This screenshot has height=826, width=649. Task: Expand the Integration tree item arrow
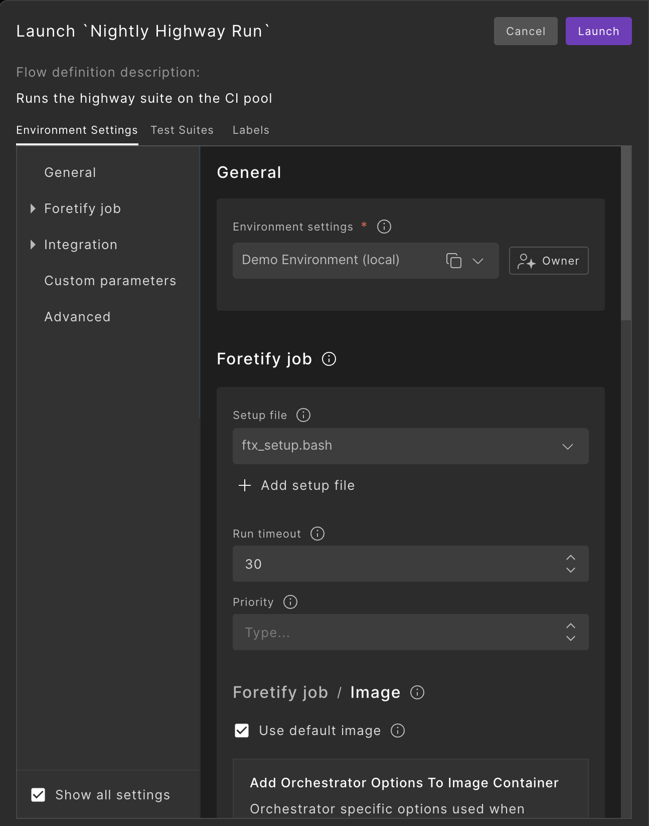(33, 244)
